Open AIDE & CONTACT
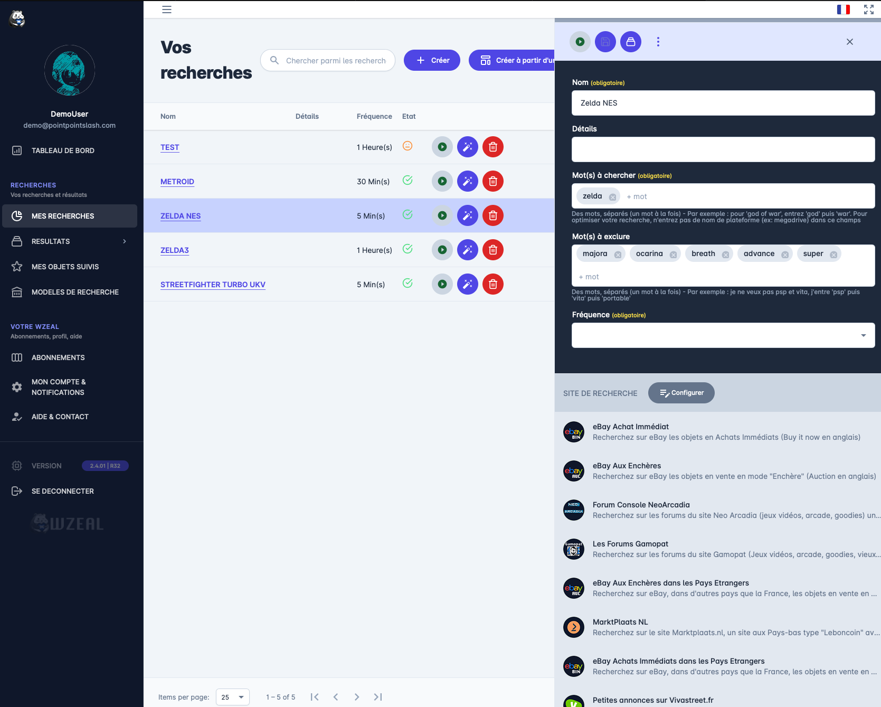The width and height of the screenshot is (881, 707). (x=69, y=417)
